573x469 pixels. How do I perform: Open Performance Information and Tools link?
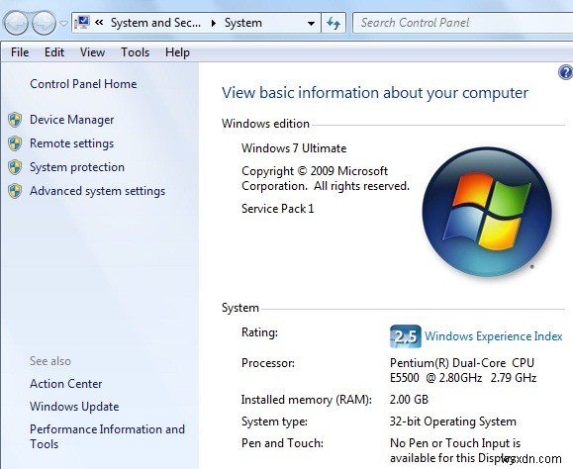point(107,436)
